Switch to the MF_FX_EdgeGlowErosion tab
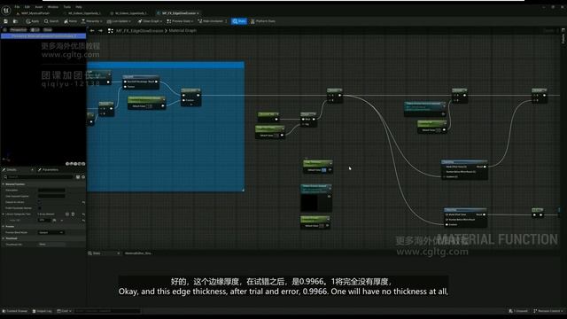 click(x=179, y=13)
